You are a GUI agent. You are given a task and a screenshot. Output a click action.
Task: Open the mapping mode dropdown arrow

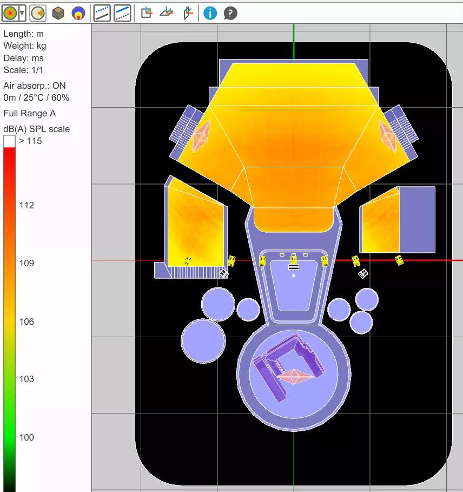tap(22, 13)
